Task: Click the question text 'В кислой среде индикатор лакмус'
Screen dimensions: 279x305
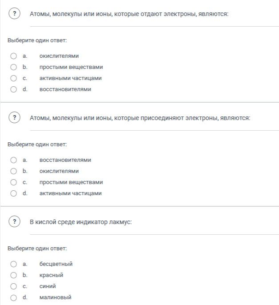Action: click(81, 222)
